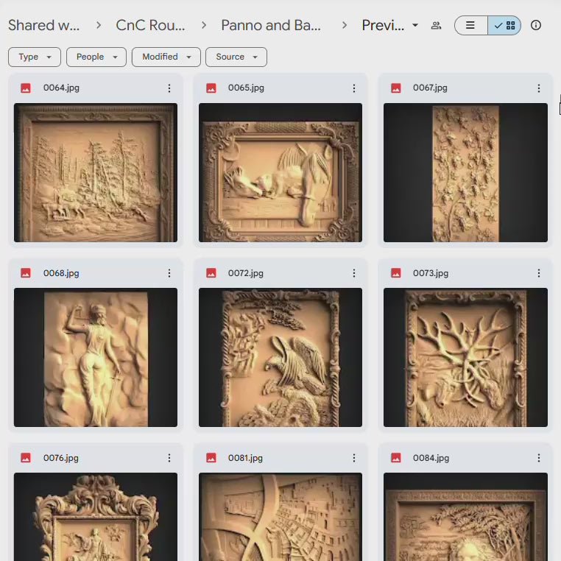Open more actions for 0064.jpg
The height and width of the screenshot is (561, 561).
tap(169, 88)
